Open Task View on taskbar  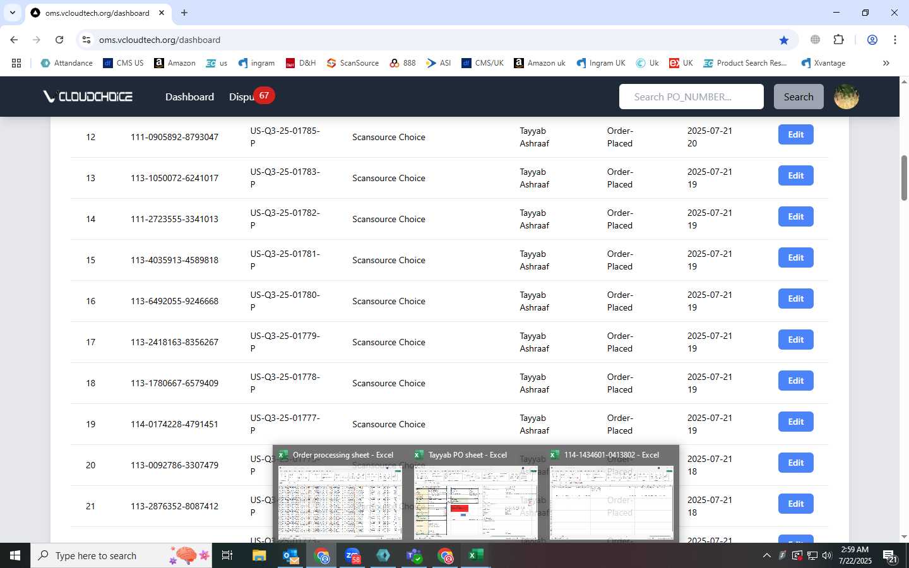[227, 555]
